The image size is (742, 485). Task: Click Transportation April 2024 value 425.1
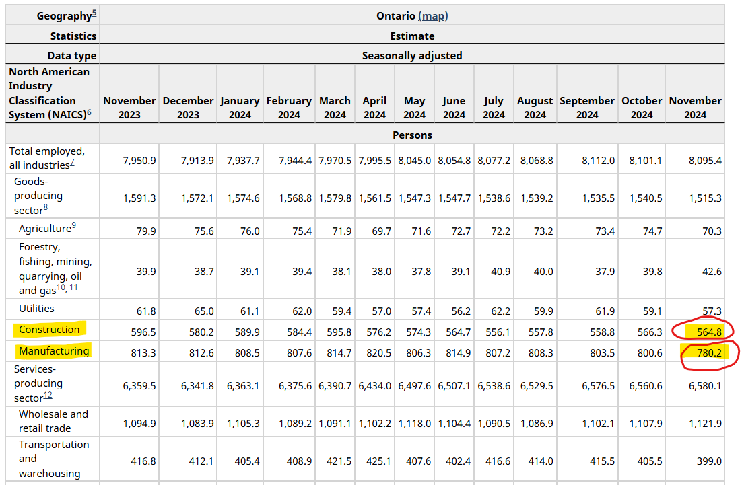tap(378, 461)
